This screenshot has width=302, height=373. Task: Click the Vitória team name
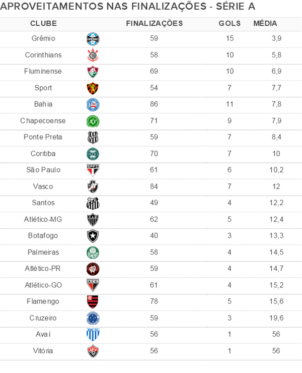click(x=43, y=351)
